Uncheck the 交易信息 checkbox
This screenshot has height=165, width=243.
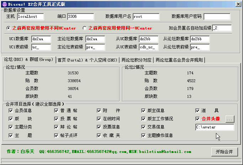pyautogui.click(x=143, y=127)
